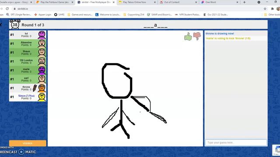The height and width of the screenshot is (157, 280).
Task: Click the Screencast-O-Matic circular logo
Action: click(x=21, y=152)
